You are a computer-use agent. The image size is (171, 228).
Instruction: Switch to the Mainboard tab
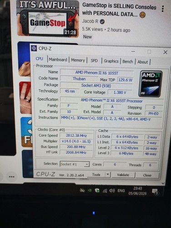(58, 60)
